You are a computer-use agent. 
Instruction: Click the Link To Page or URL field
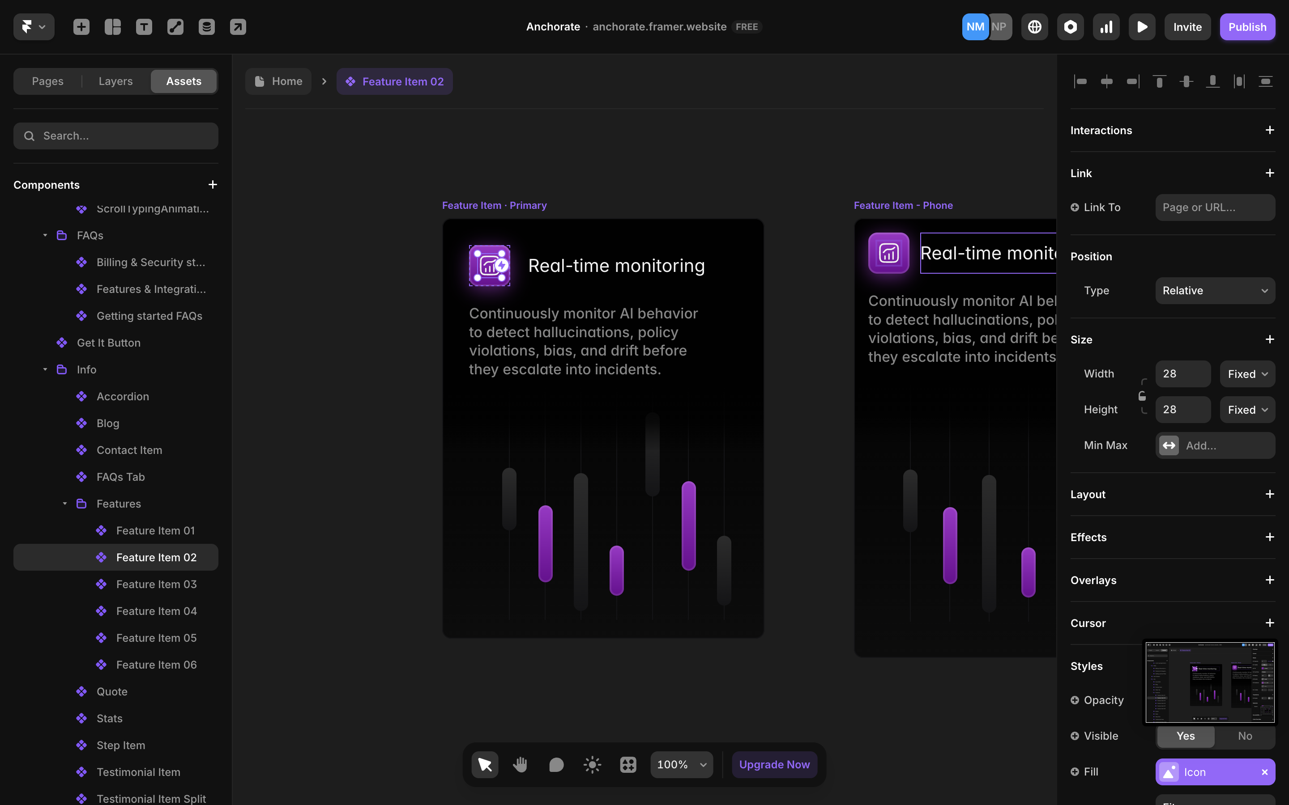[x=1215, y=208]
